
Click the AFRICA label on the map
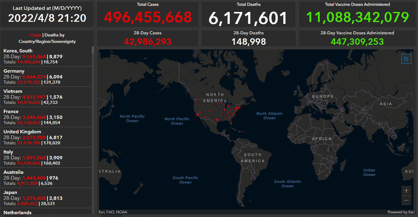(x=322, y=139)
